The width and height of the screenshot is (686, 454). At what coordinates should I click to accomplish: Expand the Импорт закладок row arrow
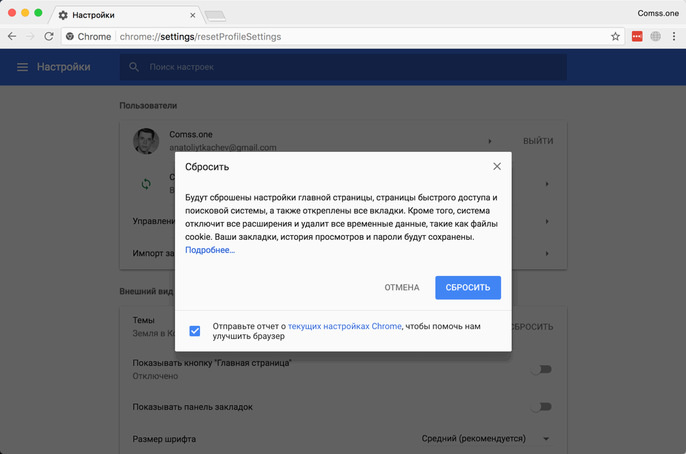[547, 254]
